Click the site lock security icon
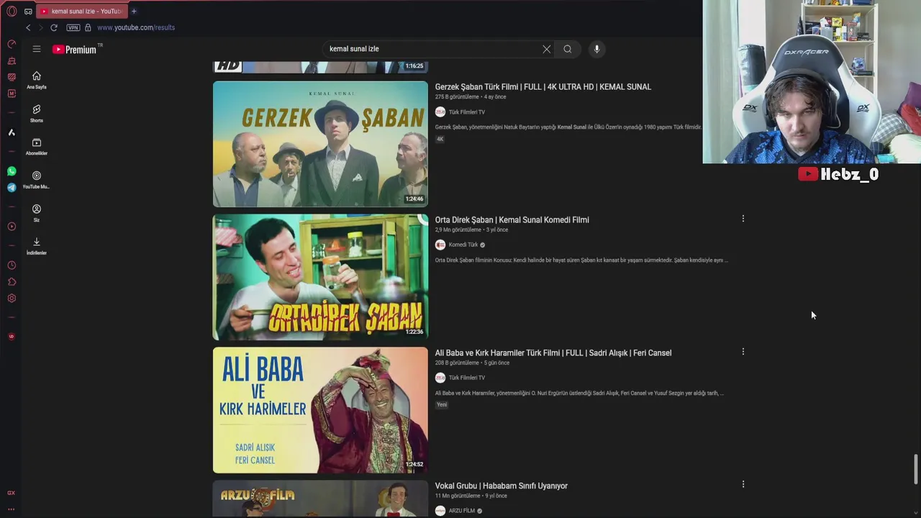This screenshot has width=921, height=518. point(88,27)
